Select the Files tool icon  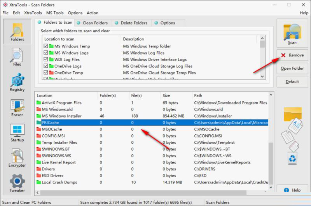coord(17,57)
